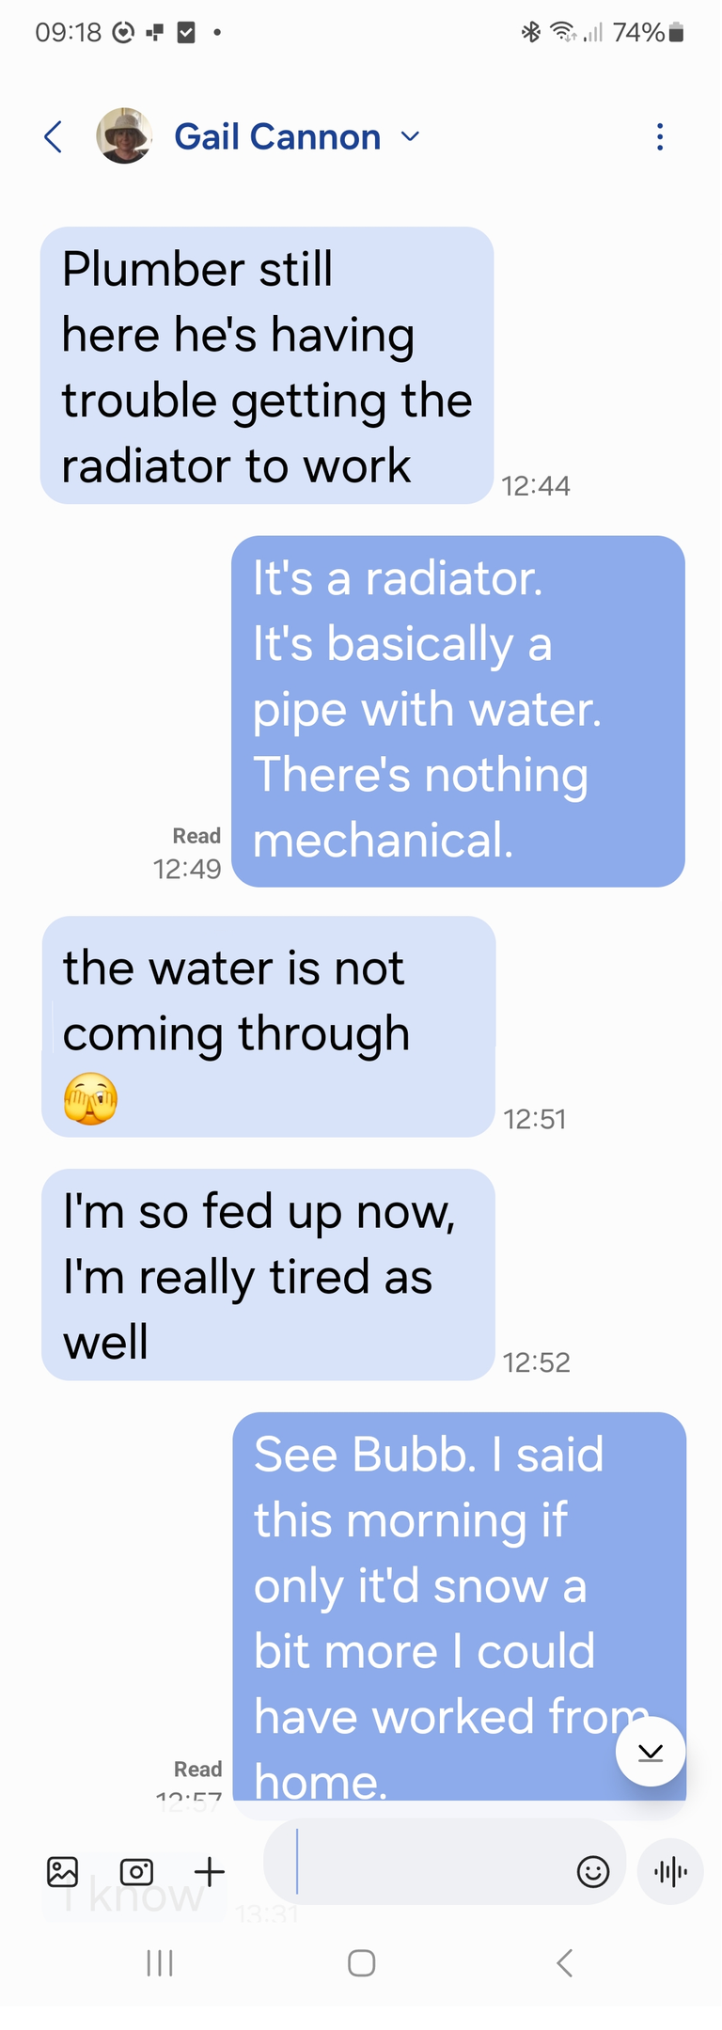Image resolution: width=722 pixels, height=2030 pixels.
Task: Open the emoji smiley picker
Action: click(593, 1871)
